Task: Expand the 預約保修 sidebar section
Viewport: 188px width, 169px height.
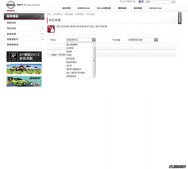Action: (24, 28)
